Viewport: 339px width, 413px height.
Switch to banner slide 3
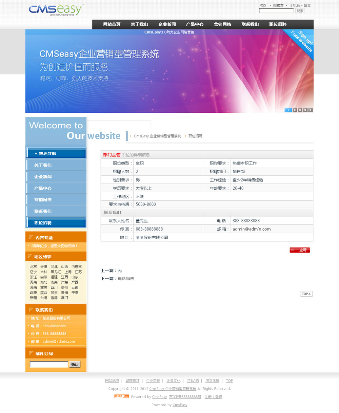coord(300,110)
